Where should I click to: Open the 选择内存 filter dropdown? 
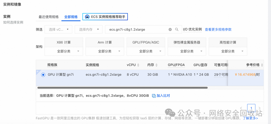point(89,29)
